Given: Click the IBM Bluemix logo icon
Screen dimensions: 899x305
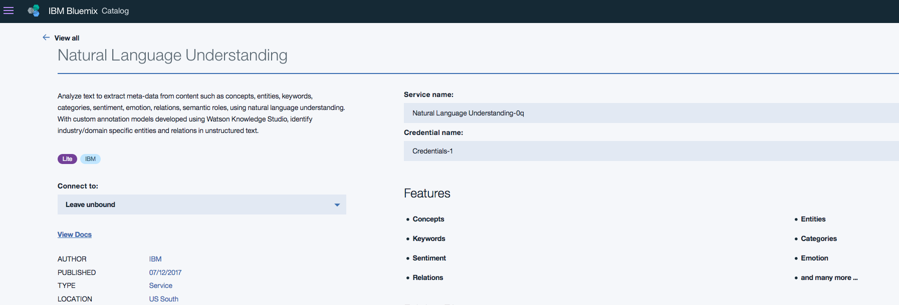Looking at the screenshot, I should pos(34,10).
